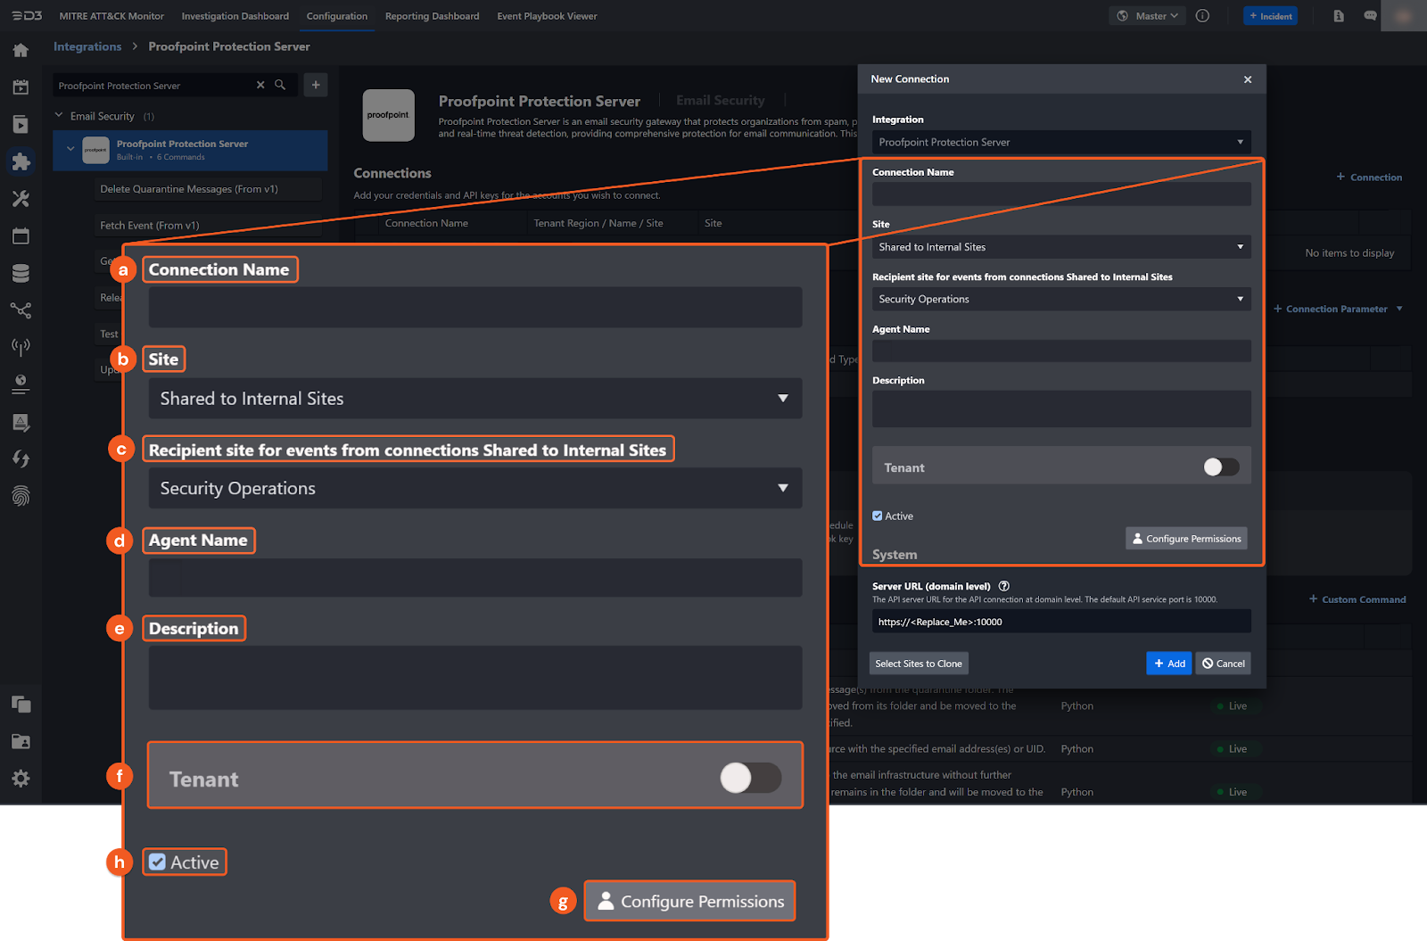Open the chat bubble icon in top bar
1427x941 pixels.
pos(1370,16)
